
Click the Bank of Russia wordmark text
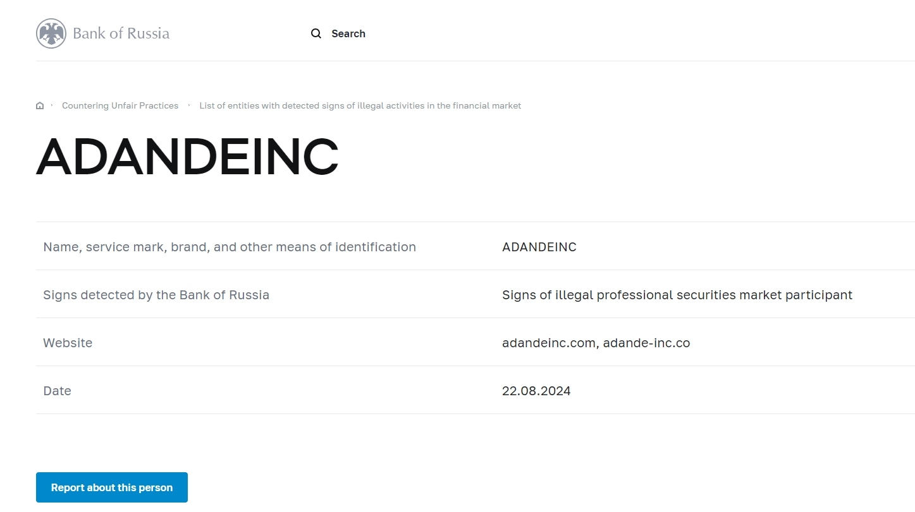[x=121, y=33]
